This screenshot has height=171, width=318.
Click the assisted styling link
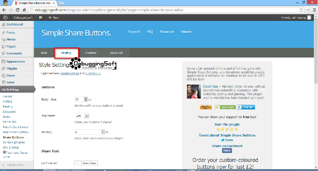[69, 73]
